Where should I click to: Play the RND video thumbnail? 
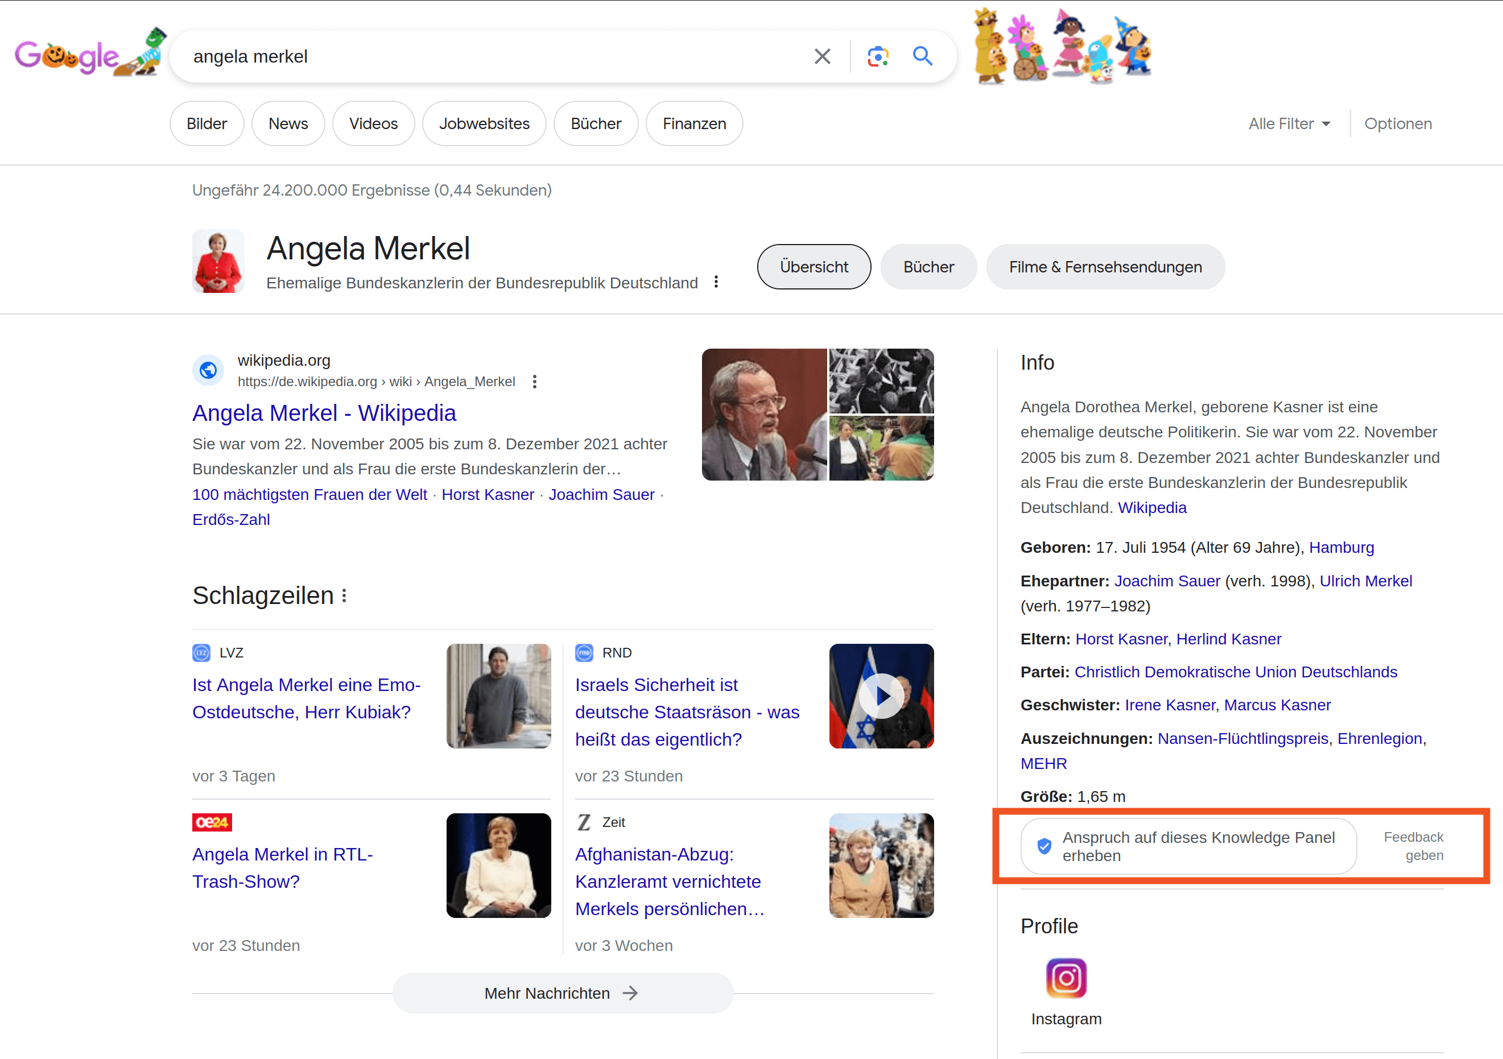click(x=881, y=696)
